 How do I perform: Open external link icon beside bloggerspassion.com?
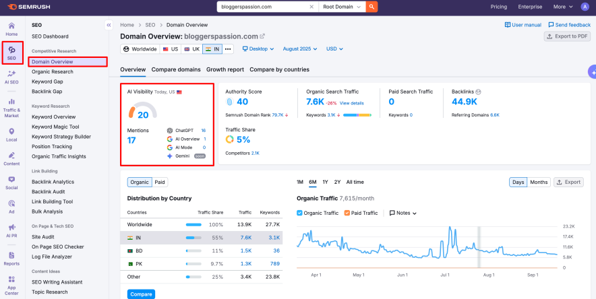click(x=262, y=36)
